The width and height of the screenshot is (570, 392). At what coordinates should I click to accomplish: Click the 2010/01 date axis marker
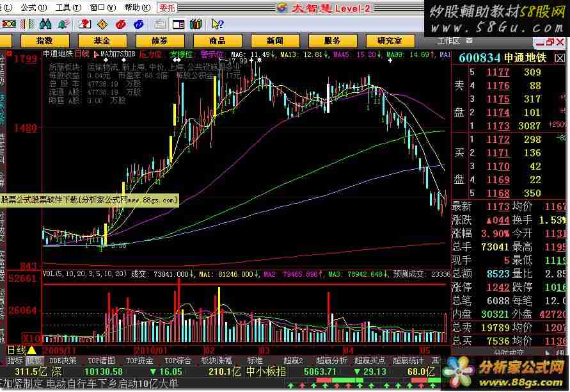150,350
